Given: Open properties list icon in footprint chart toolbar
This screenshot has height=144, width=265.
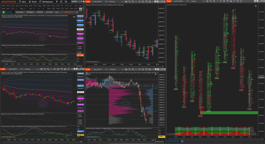Looking at the screenshot, I should [x=241, y=1].
